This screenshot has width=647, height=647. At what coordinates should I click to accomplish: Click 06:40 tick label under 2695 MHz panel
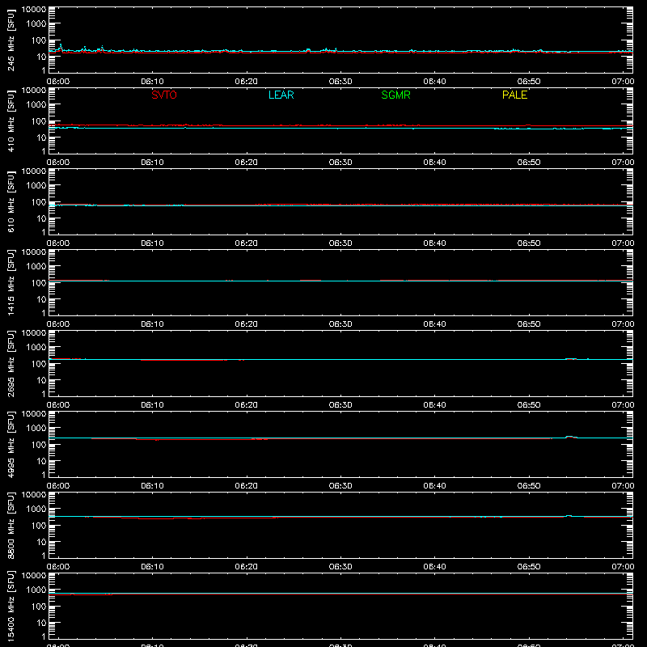click(x=434, y=405)
